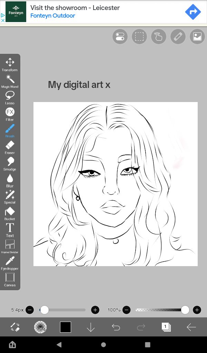Select the Lasso tool

(10, 98)
